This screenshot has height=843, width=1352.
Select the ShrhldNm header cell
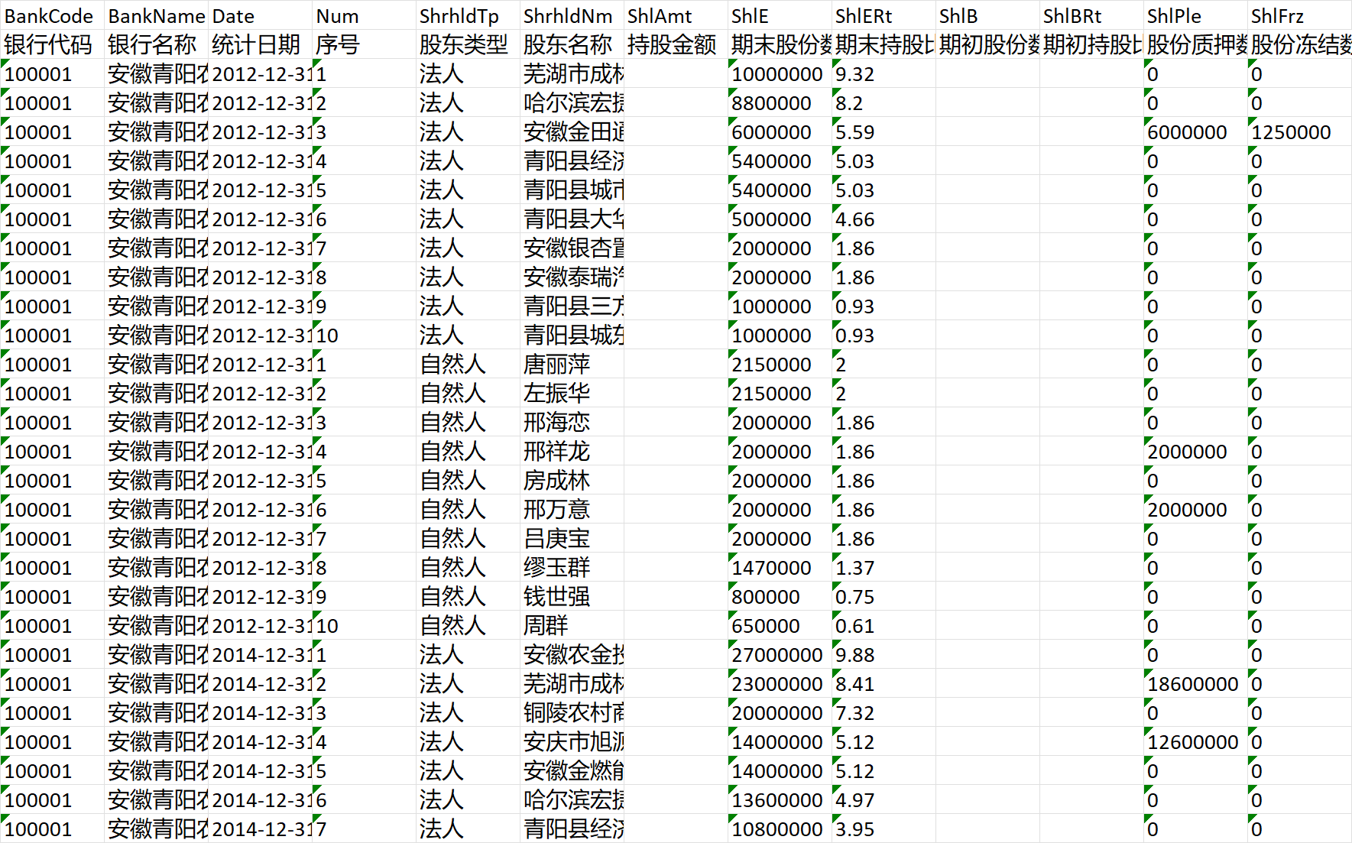coord(572,15)
